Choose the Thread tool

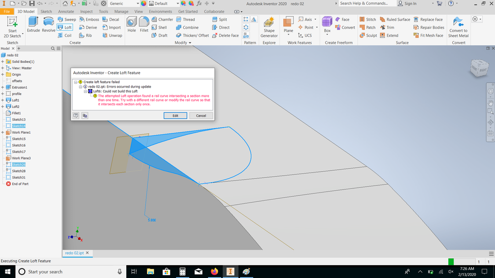(x=186, y=19)
